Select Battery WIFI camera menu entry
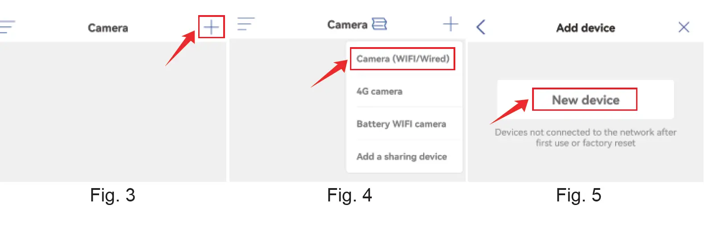 pos(401,124)
